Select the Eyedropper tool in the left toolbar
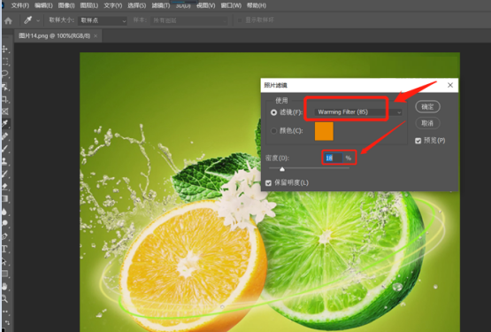 (5, 124)
